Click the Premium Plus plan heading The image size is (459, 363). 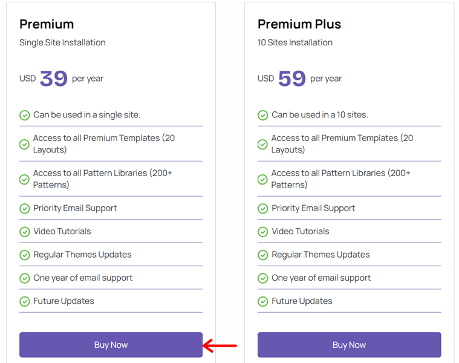299,24
